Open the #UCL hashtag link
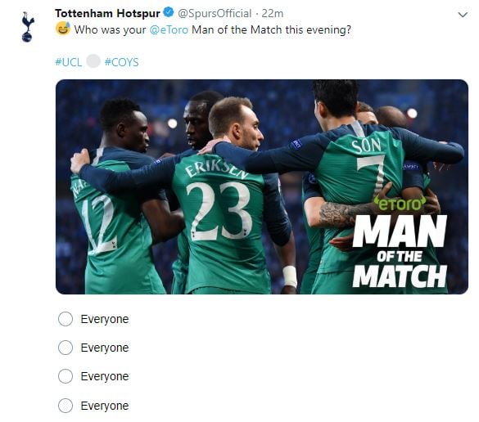Viewport: 479px width, 422px height. (69, 62)
